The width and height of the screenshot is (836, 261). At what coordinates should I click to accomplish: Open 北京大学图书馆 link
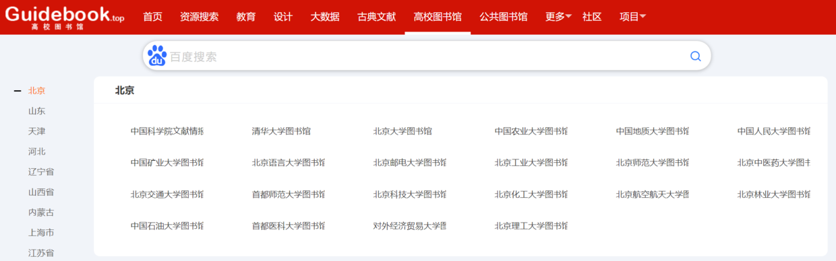click(402, 131)
